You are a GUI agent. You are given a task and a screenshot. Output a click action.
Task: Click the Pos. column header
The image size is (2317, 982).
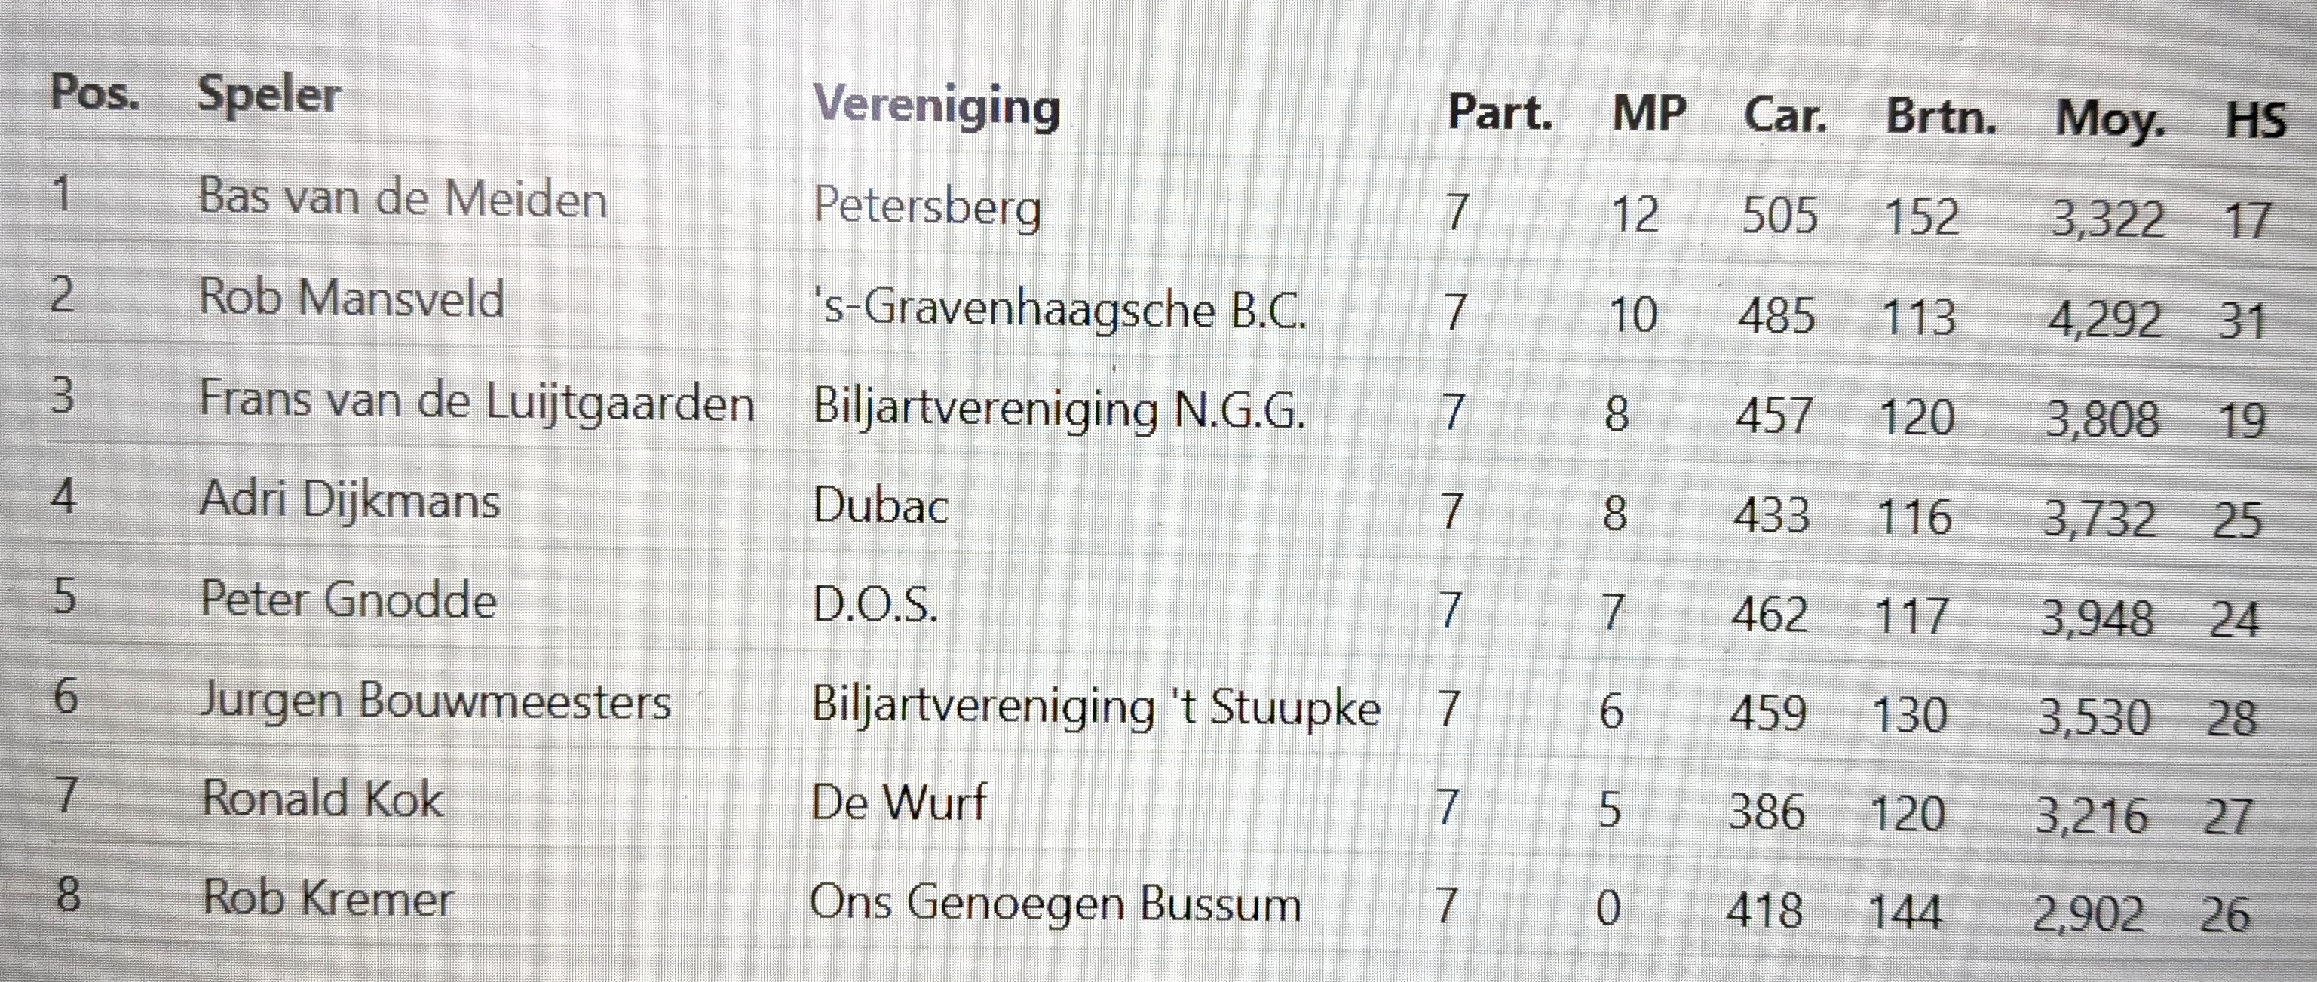(94, 93)
